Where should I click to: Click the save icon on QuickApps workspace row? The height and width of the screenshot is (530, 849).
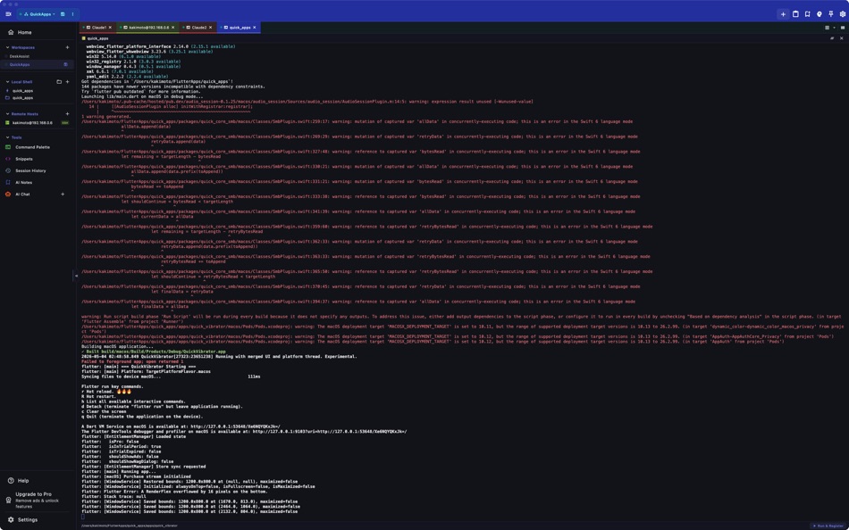coord(65,64)
